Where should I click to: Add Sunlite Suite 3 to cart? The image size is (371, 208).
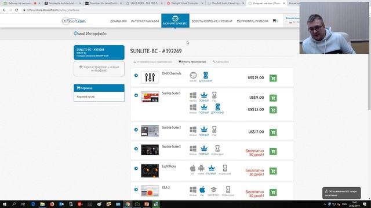point(273,151)
